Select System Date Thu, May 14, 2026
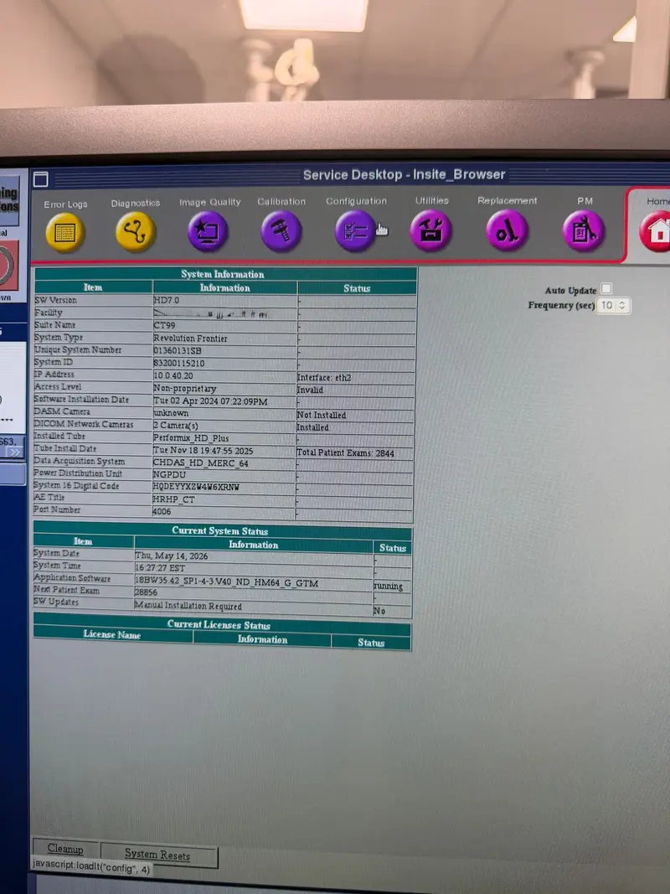This screenshot has width=670, height=894. [172, 556]
